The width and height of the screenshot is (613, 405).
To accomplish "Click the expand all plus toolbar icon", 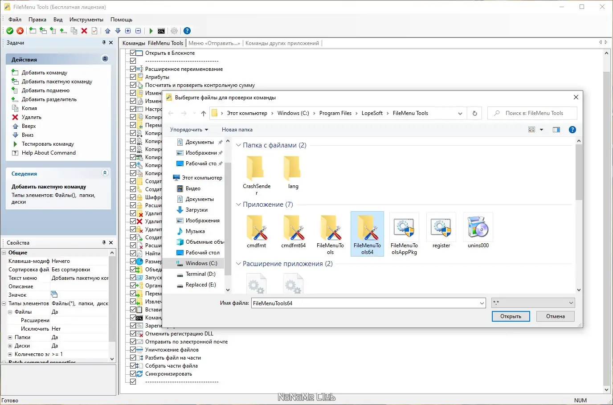I will [128, 31].
